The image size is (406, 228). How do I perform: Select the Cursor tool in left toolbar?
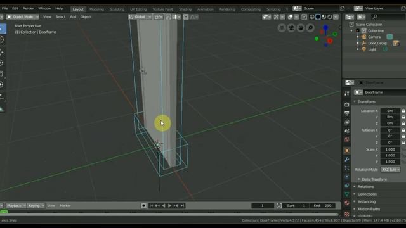point(1,40)
